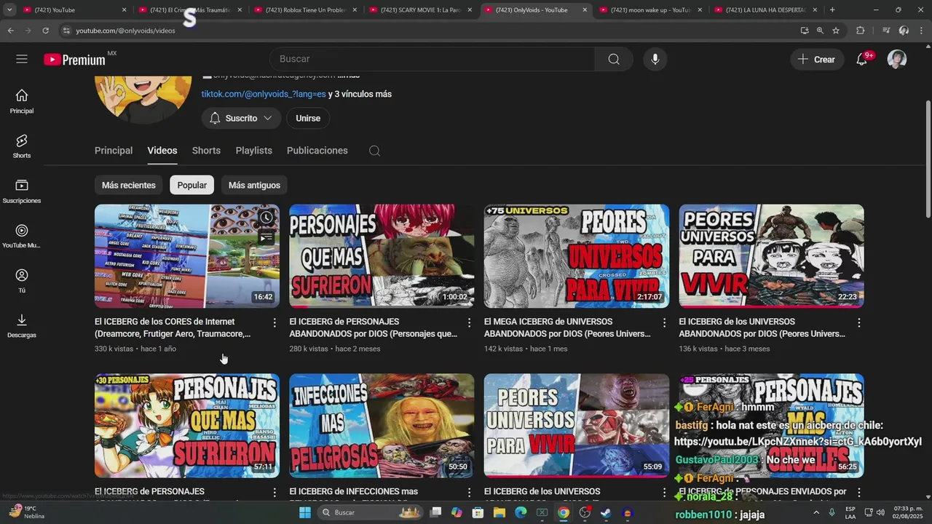Open Descargas in the sidebar

pos(22,326)
